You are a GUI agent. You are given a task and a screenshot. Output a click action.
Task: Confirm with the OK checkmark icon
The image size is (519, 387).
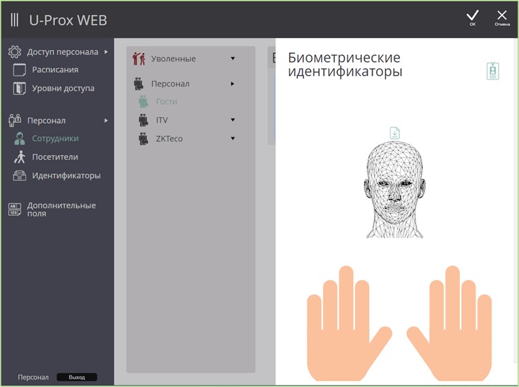pyautogui.click(x=472, y=16)
